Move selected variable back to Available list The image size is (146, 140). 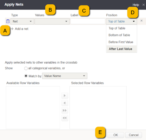coord(65,103)
